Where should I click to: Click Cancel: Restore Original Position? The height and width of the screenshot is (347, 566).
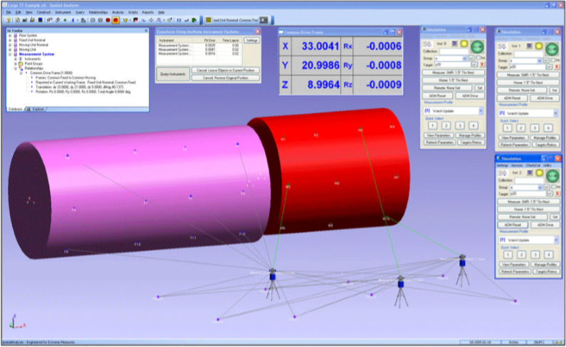point(226,76)
